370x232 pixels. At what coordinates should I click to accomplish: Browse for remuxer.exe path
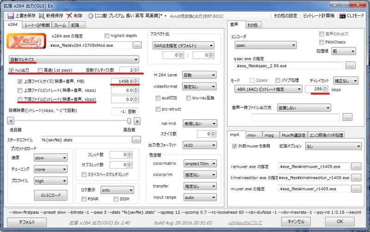356,167
